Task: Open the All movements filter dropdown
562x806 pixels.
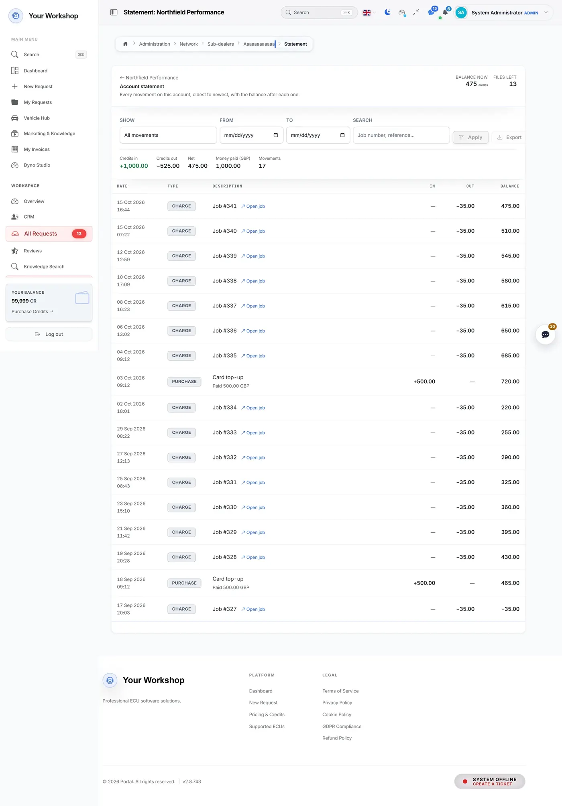Action: coord(168,135)
